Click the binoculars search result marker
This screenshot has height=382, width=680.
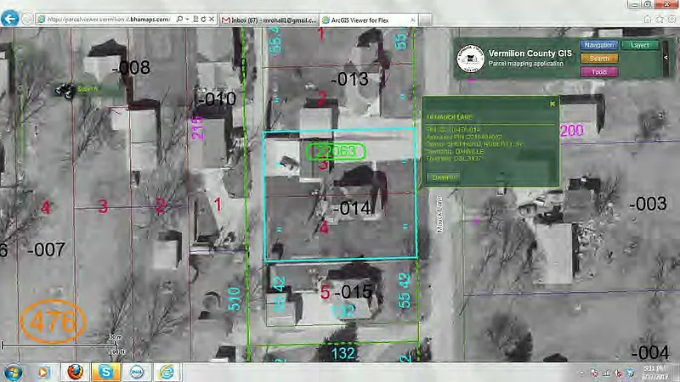pyautogui.click(x=64, y=88)
